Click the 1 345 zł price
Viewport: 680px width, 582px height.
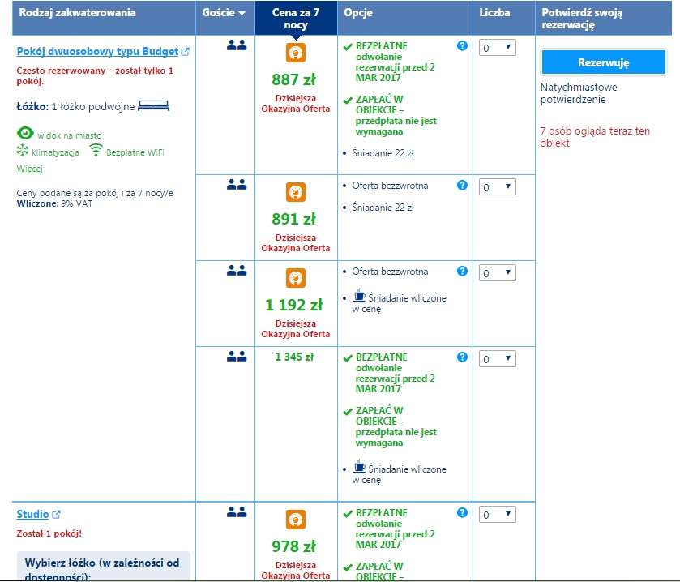point(294,357)
